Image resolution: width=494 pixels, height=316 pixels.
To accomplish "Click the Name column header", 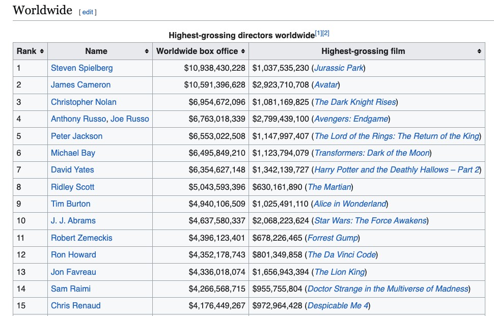I will 96,51.
